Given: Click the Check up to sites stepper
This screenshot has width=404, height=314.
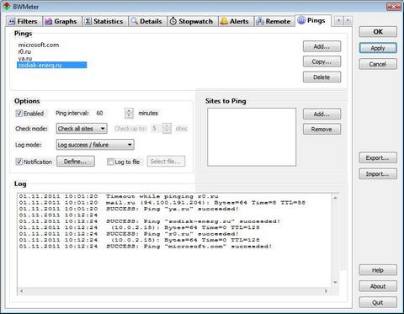Looking at the screenshot, I should click(167, 129).
